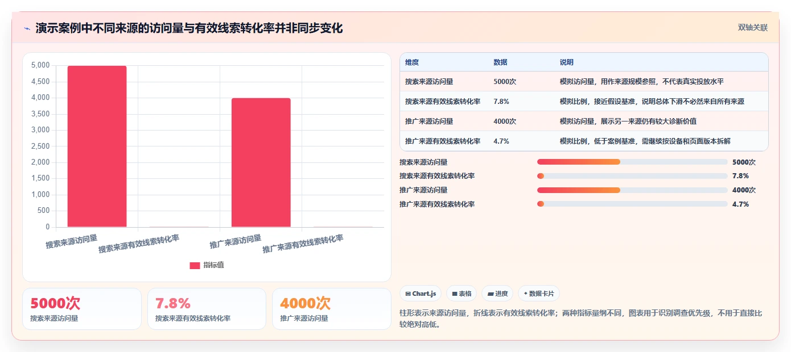Click description 模拟访问量，用作来源规模参照
This screenshot has width=791, height=352.
[x=607, y=82]
